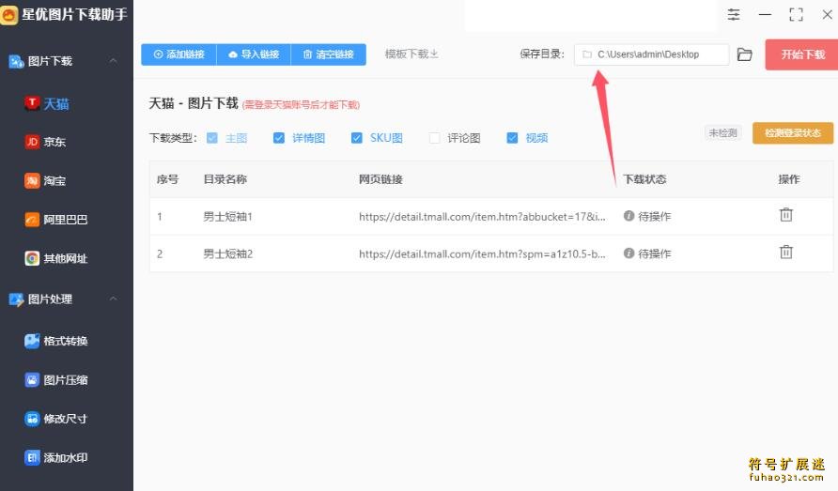This screenshot has width=838, height=491.
Task: Delete row 1 男士短袖1 with trash icon
Action: (x=786, y=215)
